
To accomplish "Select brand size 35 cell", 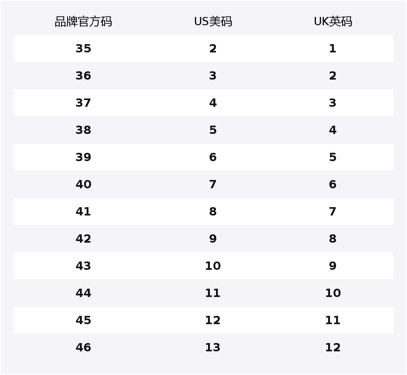I will click(83, 49).
